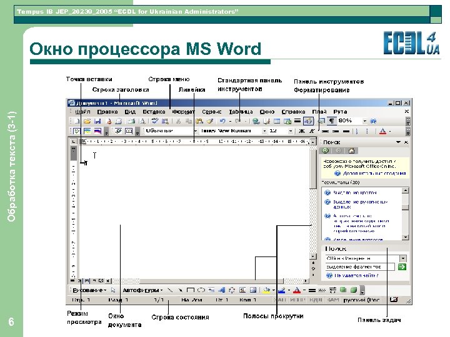The height and width of the screenshot is (337, 450).
Task: Click the results list scroll up arrow
Action: click(405, 190)
